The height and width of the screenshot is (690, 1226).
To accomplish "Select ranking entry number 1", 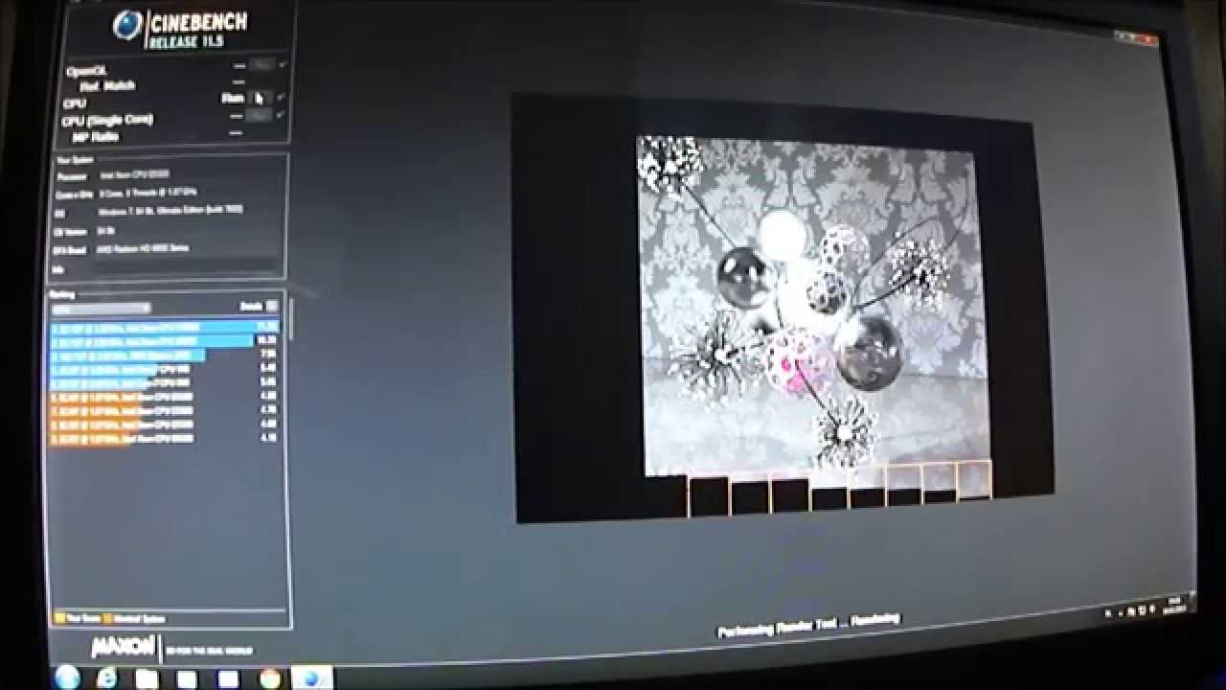I will (164, 327).
